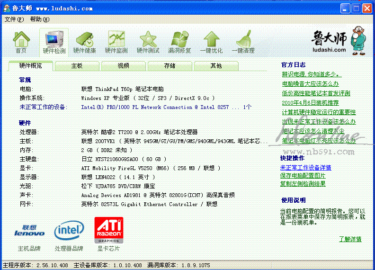Click the 保存电脑配置图片 link
Image resolution: width=375 pixels, height=270 pixels.
coord(303,176)
